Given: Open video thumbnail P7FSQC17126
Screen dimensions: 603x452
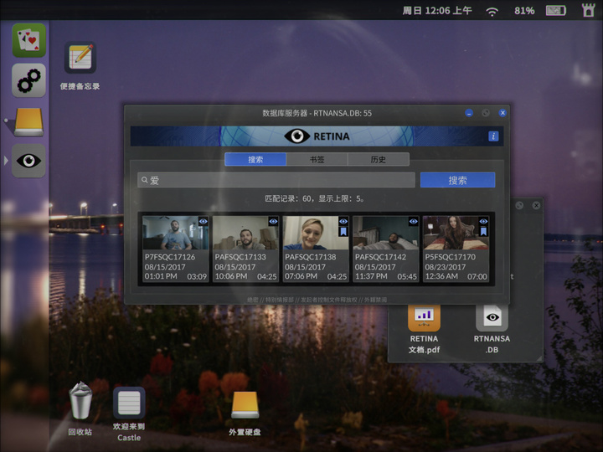Looking at the screenshot, I should tap(175, 233).
